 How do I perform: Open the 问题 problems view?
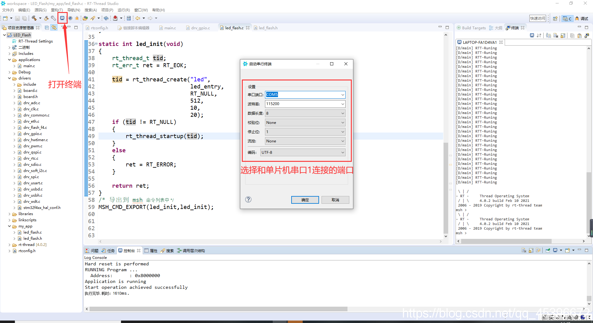[x=92, y=251]
